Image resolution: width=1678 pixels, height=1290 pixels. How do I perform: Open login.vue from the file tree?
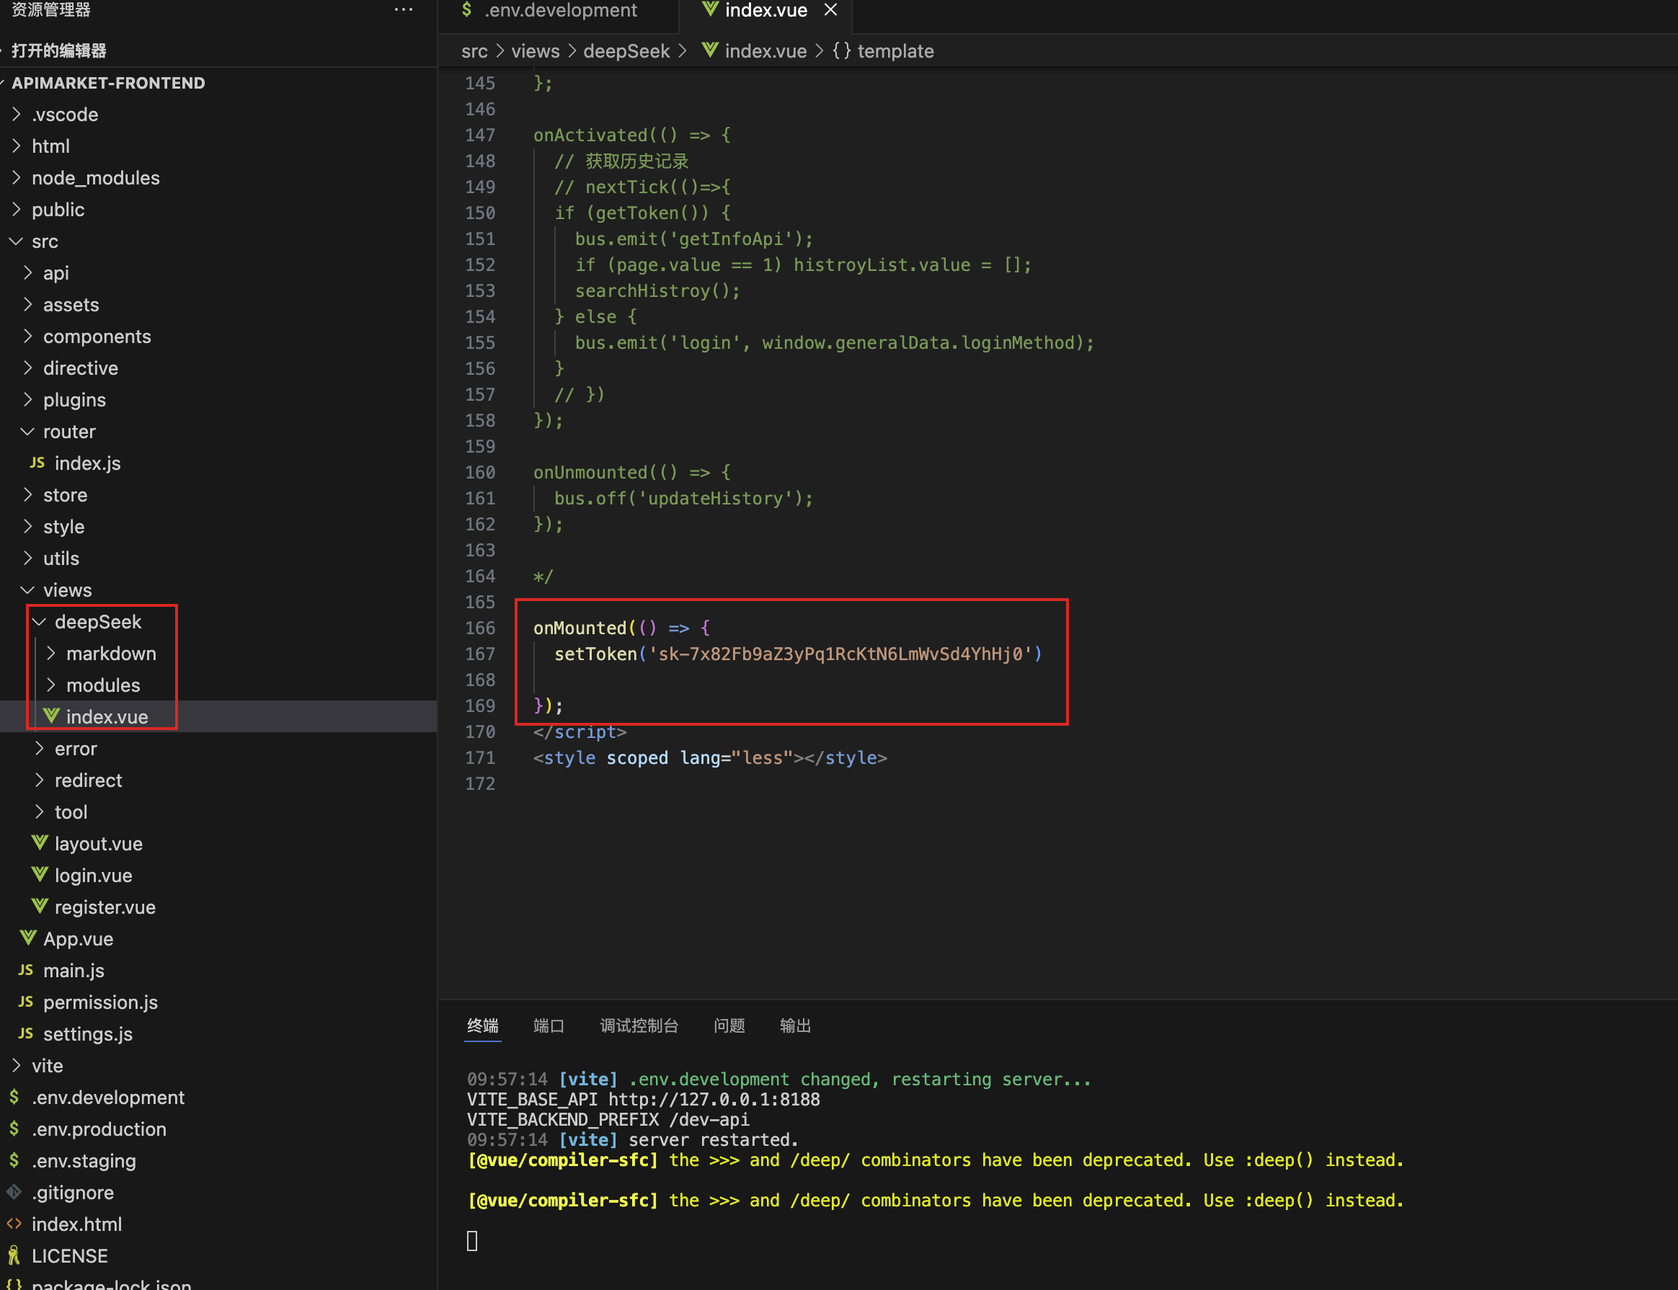tap(93, 876)
